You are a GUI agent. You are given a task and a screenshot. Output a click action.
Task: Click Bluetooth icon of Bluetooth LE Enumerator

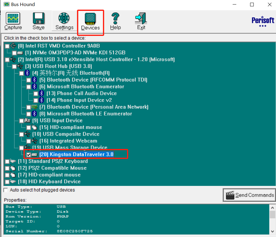[34, 114]
